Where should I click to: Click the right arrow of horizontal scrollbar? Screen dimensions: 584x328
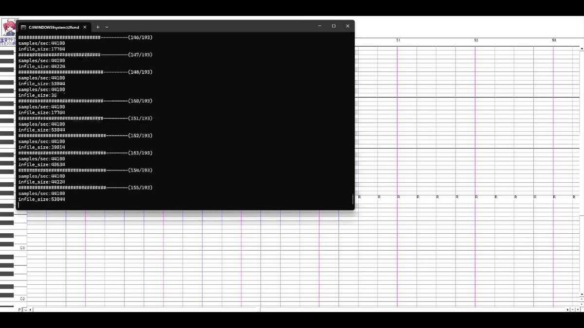(567, 310)
